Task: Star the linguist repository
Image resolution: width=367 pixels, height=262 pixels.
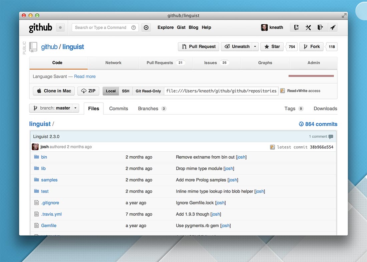Action: (x=272, y=47)
